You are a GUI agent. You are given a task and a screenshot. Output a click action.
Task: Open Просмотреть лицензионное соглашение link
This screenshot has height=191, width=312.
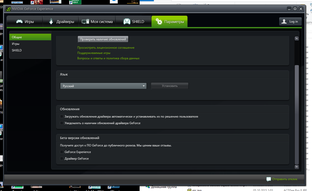click(106, 48)
